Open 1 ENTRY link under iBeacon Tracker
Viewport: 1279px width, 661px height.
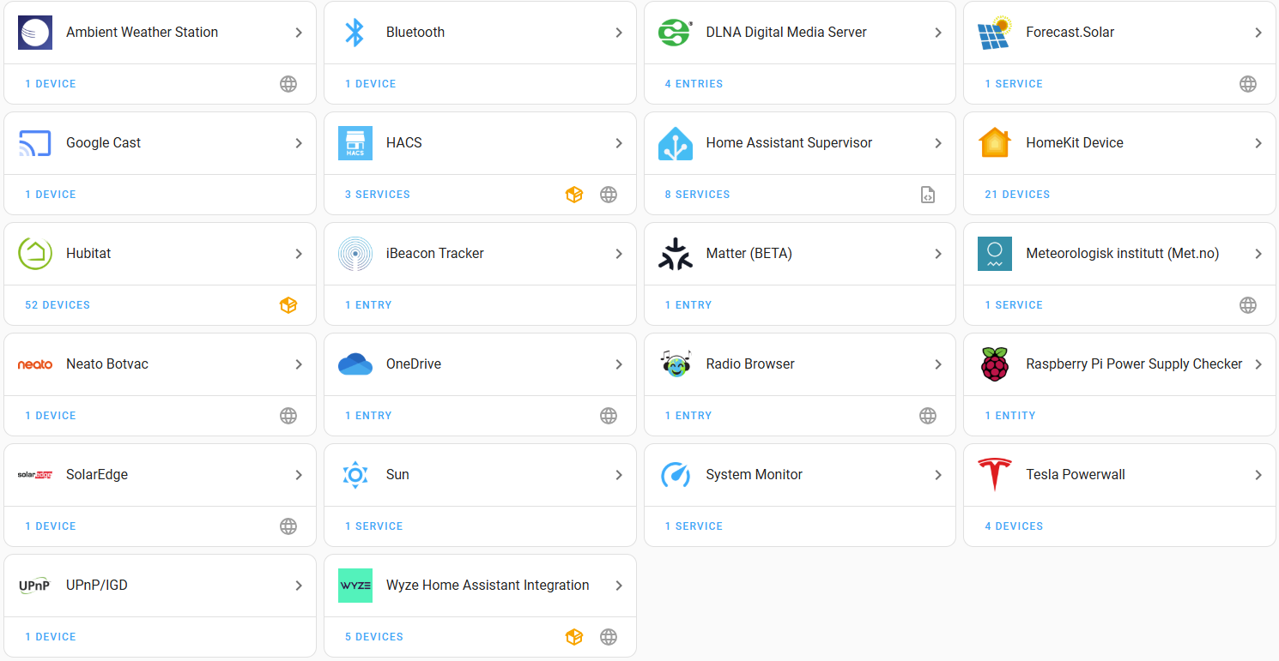[368, 305]
